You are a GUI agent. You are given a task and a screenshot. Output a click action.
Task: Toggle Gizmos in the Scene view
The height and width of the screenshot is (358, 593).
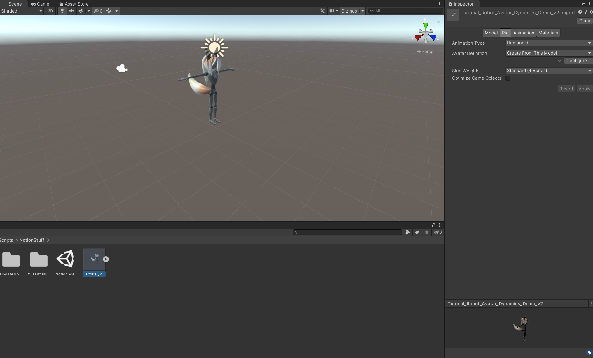pyautogui.click(x=349, y=11)
